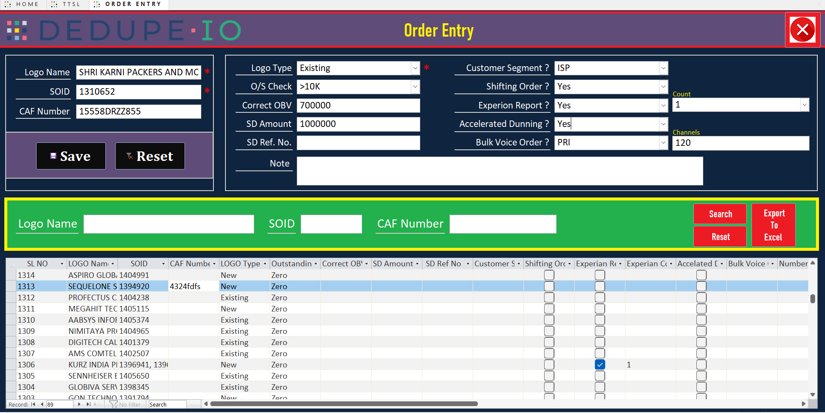825x413 pixels.
Task: Advance to the next record arrow
Action: coord(80,404)
